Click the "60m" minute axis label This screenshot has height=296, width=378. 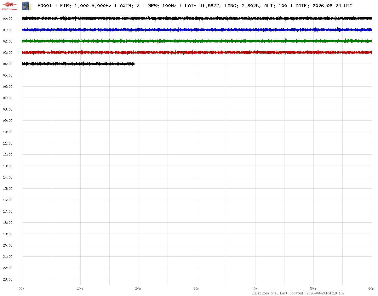371,288
